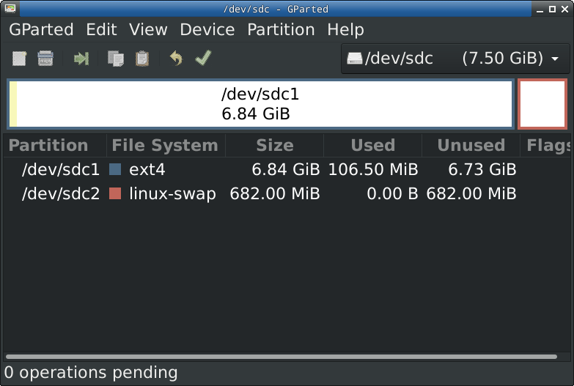Click the horizontal scrollbar under the partition list

pyautogui.click(x=282, y=357)
